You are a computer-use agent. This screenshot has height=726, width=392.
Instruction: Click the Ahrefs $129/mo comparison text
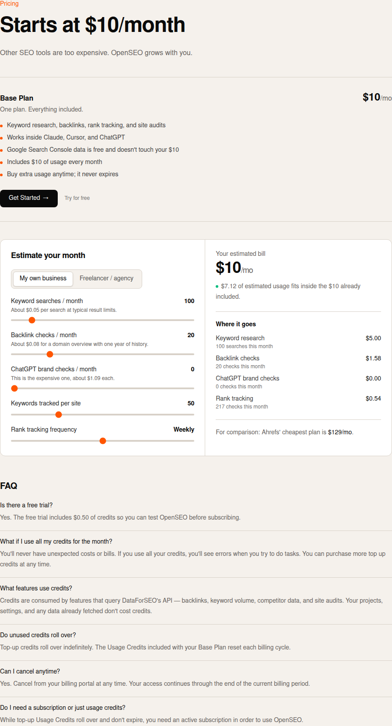pos(284,432)
